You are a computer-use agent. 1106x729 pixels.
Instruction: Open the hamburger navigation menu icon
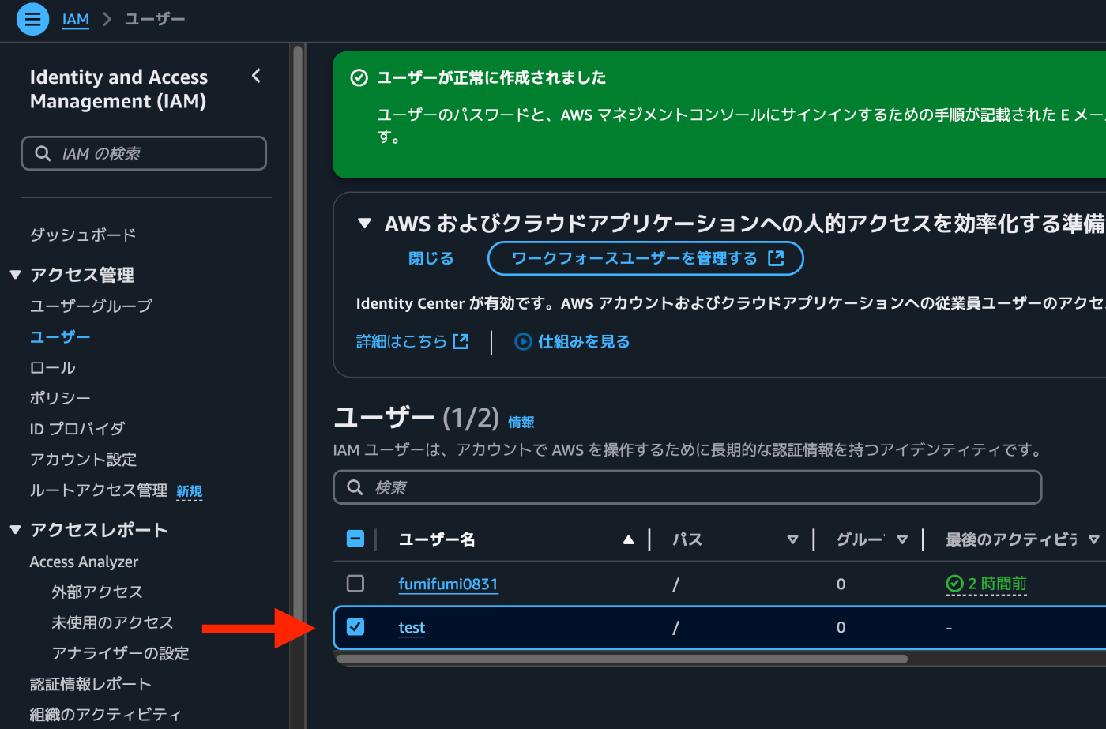[x=32, y=19]
